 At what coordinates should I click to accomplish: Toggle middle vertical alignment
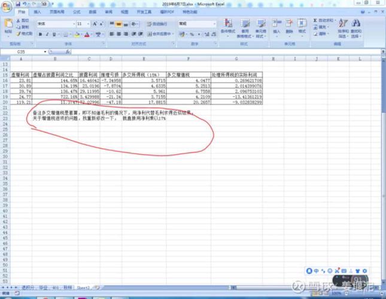(x=118, y=24)
